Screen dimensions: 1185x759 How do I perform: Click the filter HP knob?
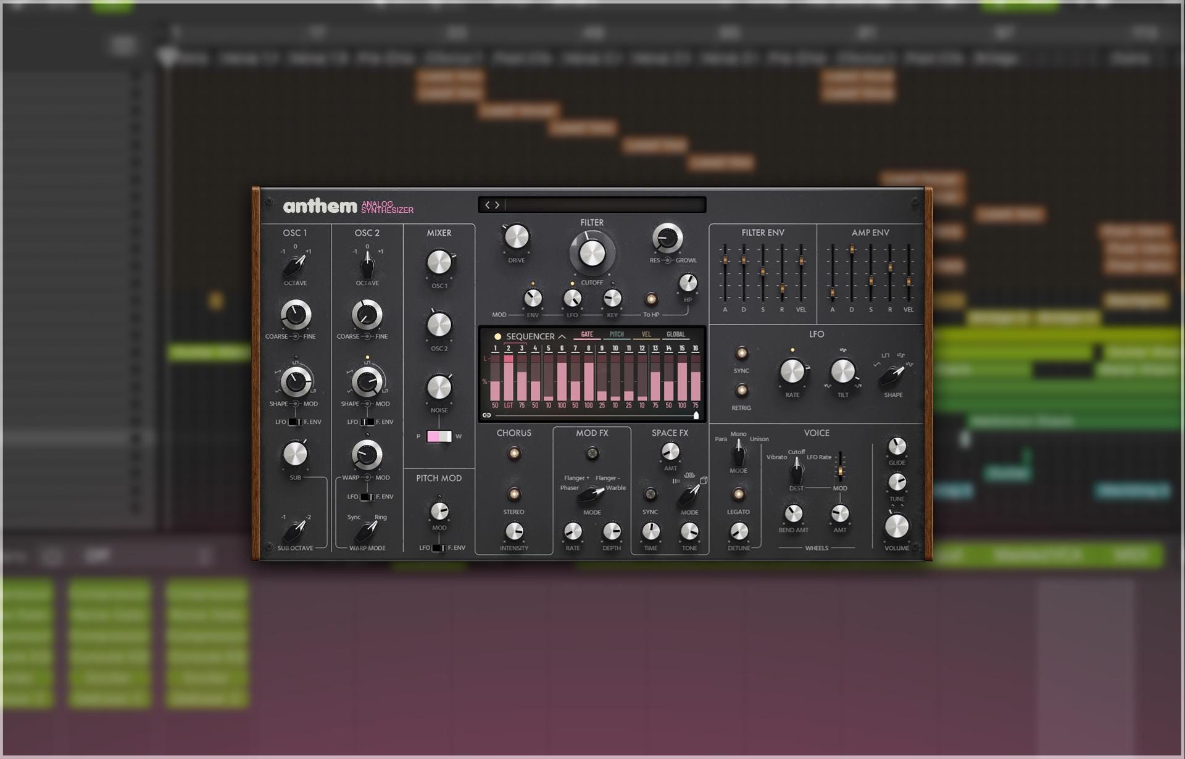click(688, 283)
